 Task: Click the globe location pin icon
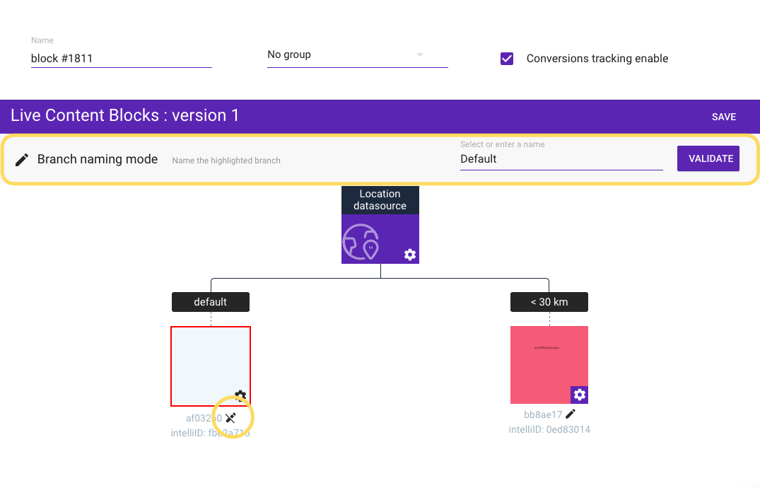[x=361, y=242]
